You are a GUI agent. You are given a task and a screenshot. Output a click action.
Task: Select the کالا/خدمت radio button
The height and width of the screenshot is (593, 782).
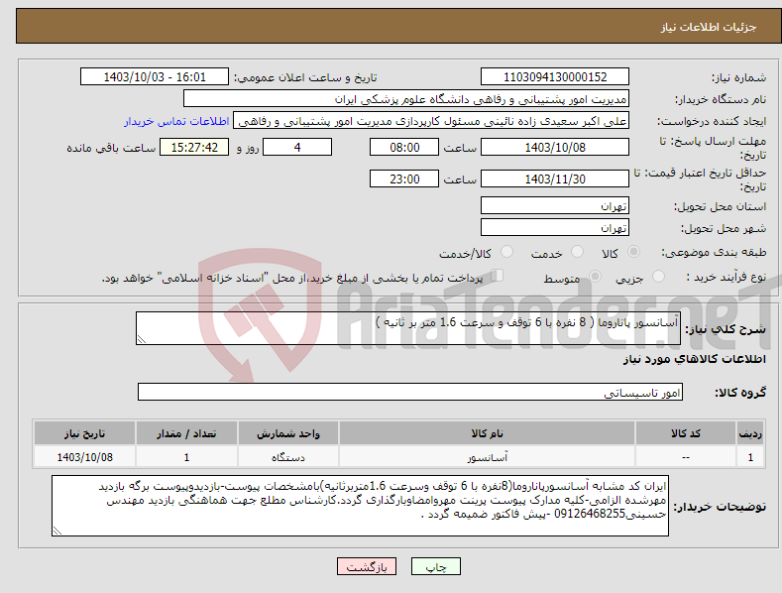point(506,252)
